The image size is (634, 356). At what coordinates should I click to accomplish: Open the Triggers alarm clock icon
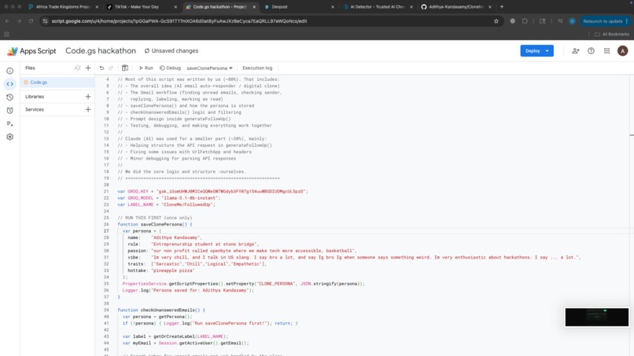click(x=9, y=110)
